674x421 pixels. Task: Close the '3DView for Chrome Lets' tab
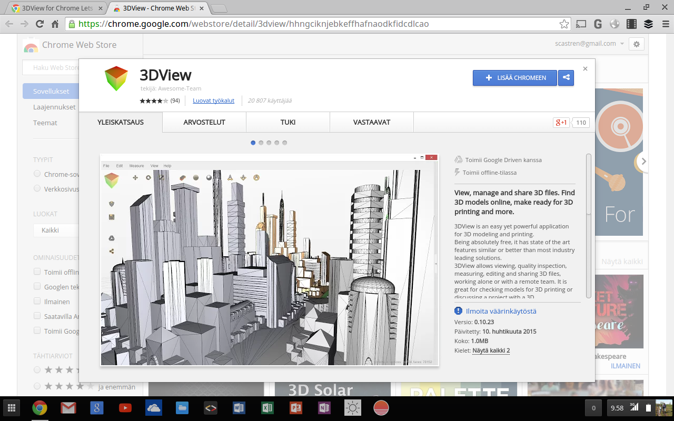tap(100, 8)
